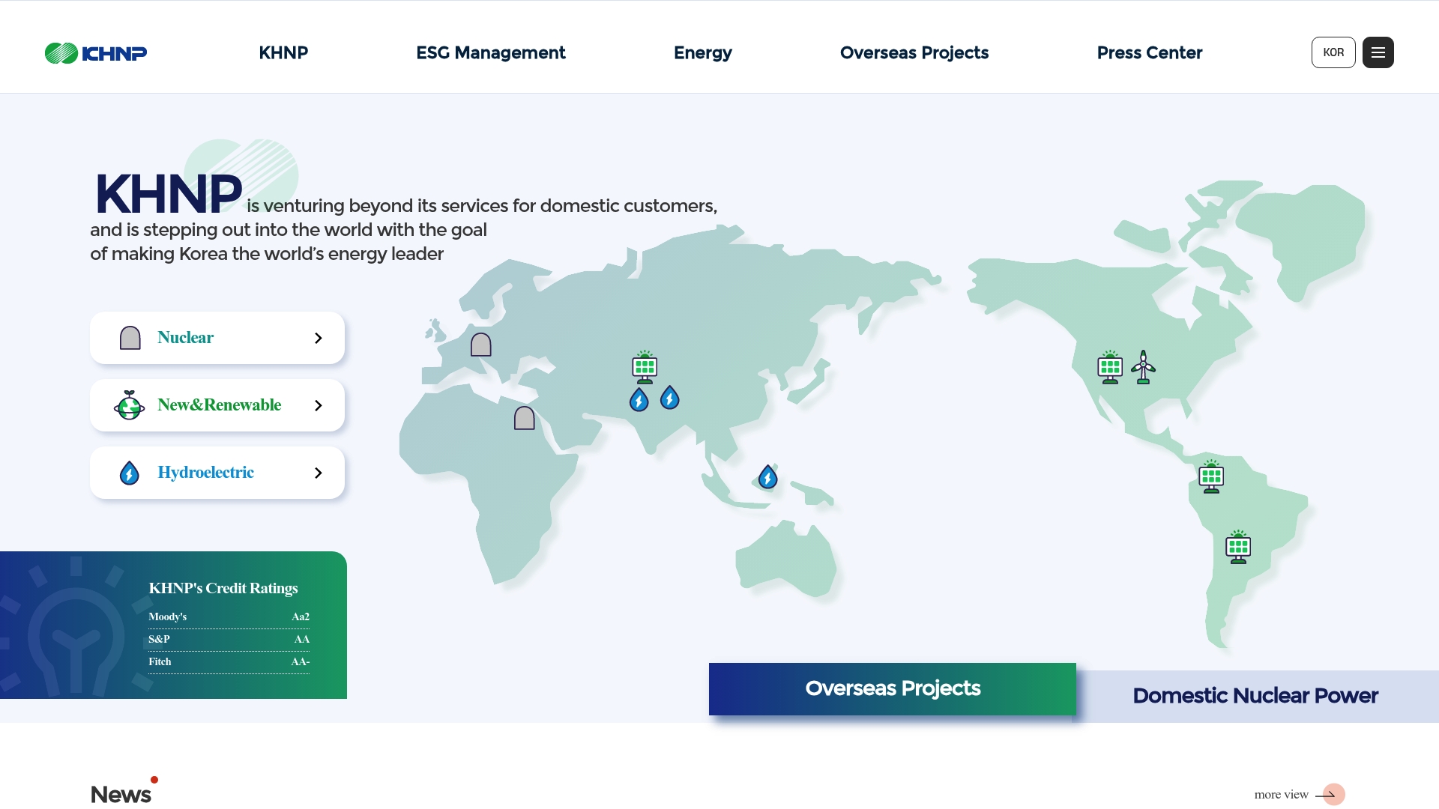Screen dimensions: 1439x809
Task: Open the Energy menu item
Action: (702, 53)
